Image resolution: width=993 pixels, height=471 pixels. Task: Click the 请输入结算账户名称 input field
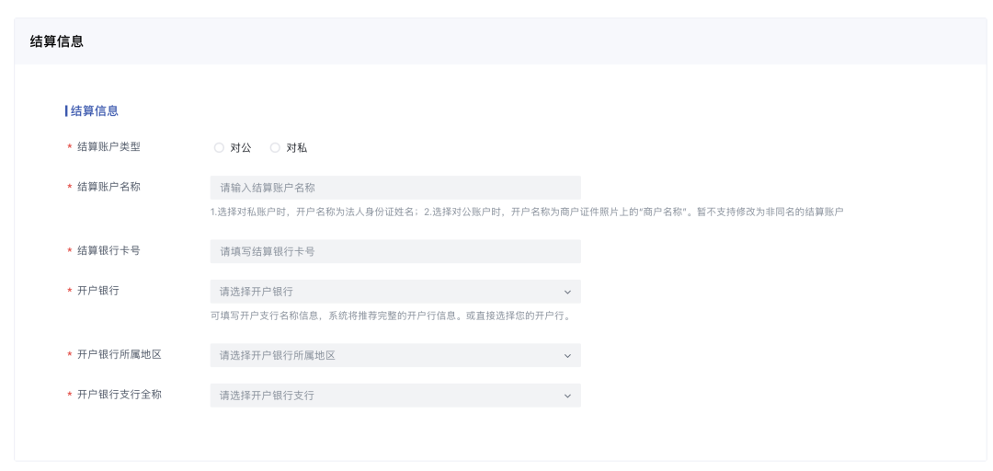point(395,188)
